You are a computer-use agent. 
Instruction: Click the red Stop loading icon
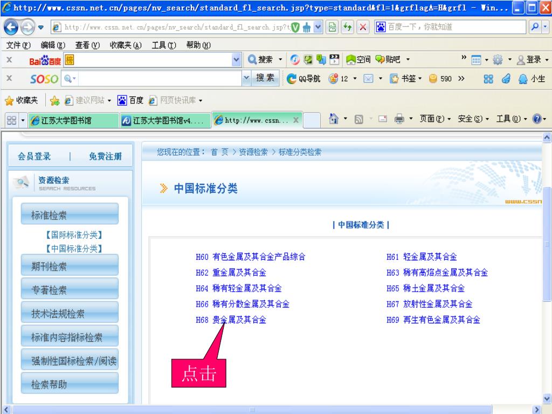[x=363, y=27]
